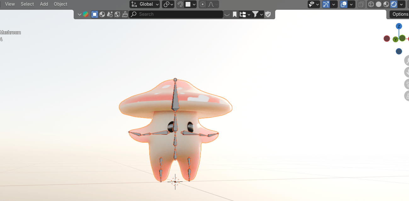This screenshot has height=201, width=409.
Task: Switch to Solid viewport shading
Action: 378,4
